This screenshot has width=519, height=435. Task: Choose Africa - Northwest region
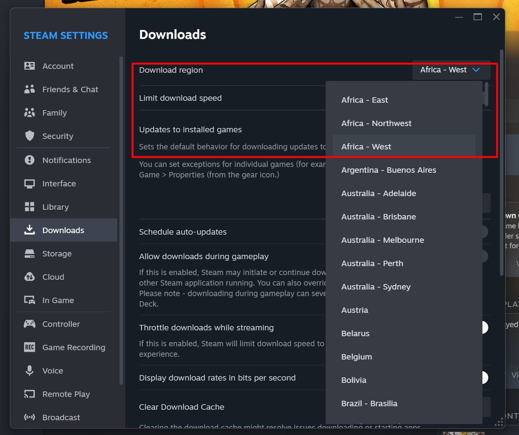(404, 123)
